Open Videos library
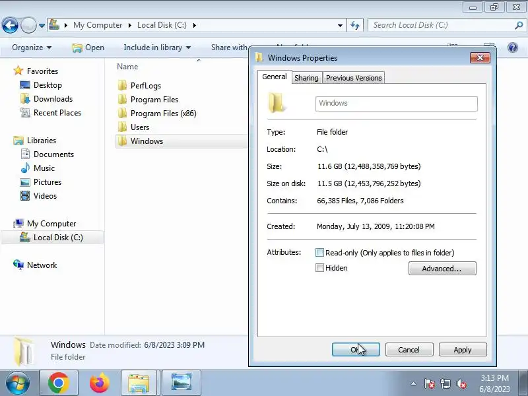The image size is (528, 396). pos(45,195)
